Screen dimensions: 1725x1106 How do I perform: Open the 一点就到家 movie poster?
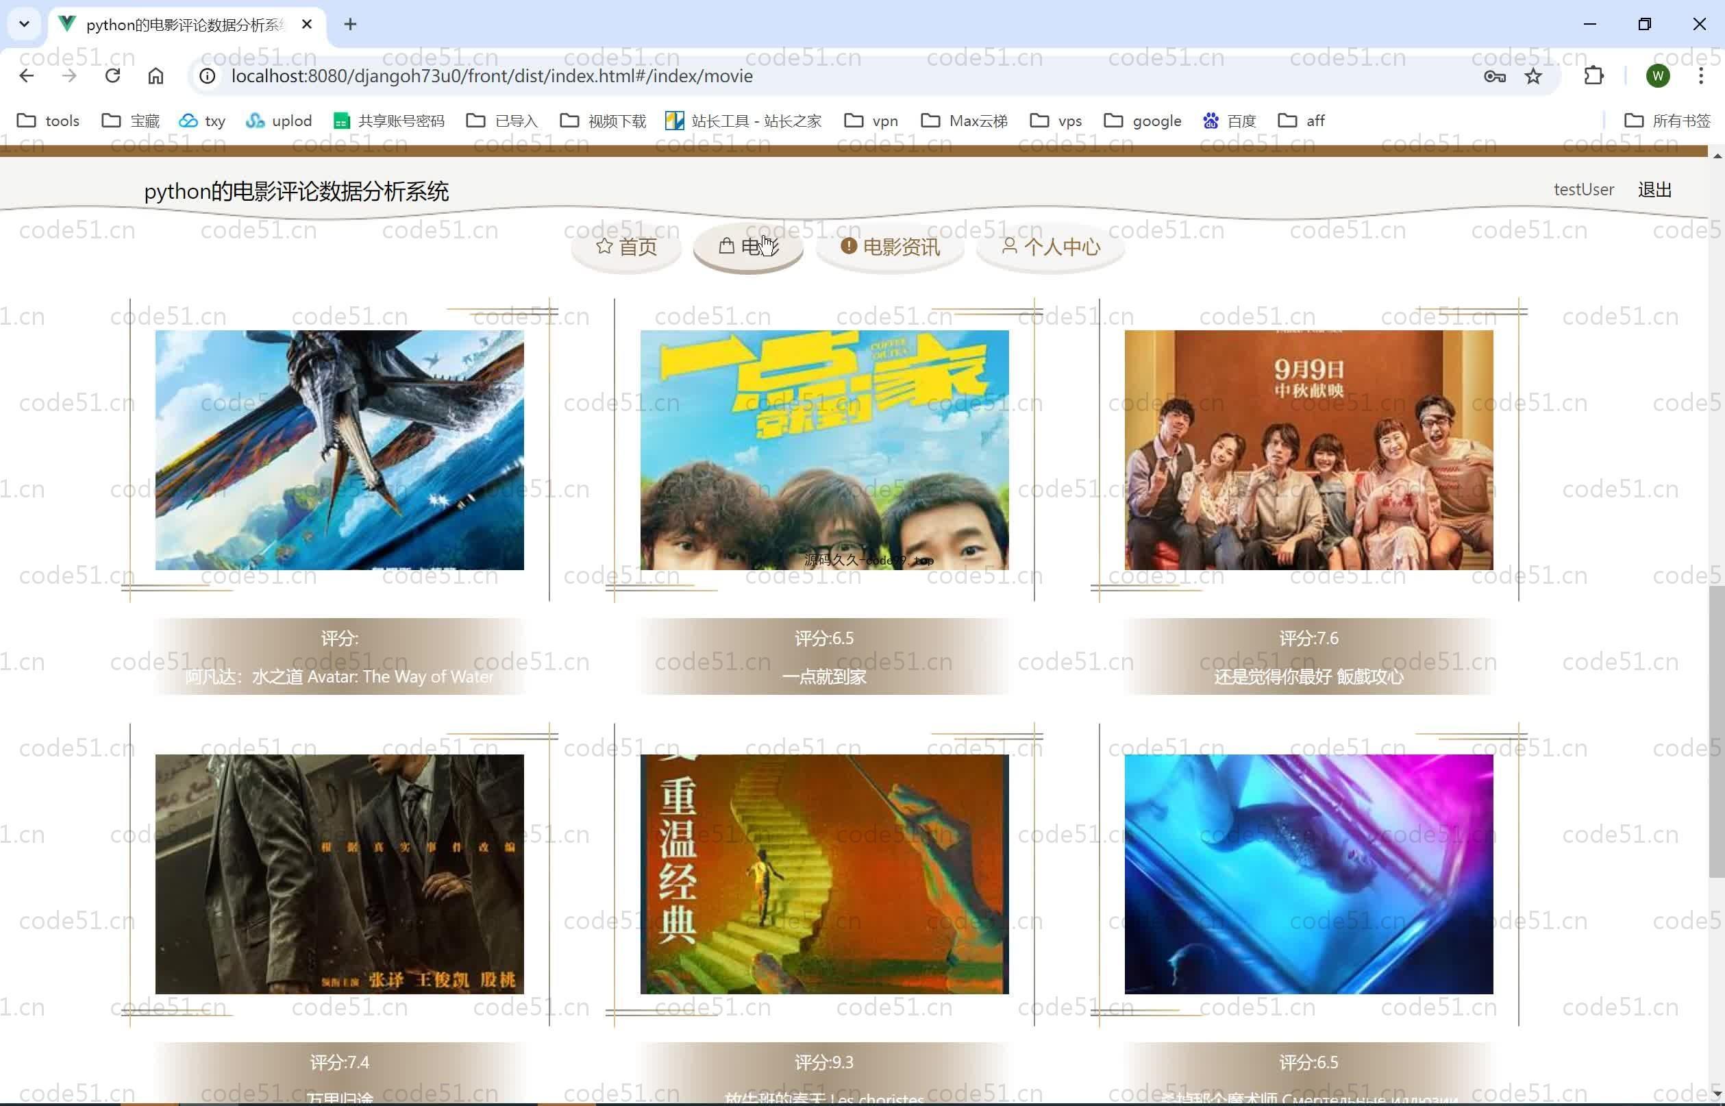click(x=824, y=450)
